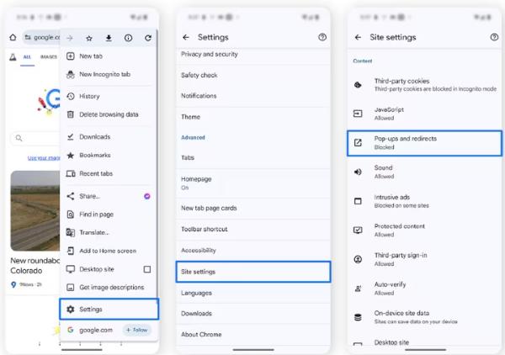
Task: Go back from the Site settings screen
Action: click(x=358, y=38)
